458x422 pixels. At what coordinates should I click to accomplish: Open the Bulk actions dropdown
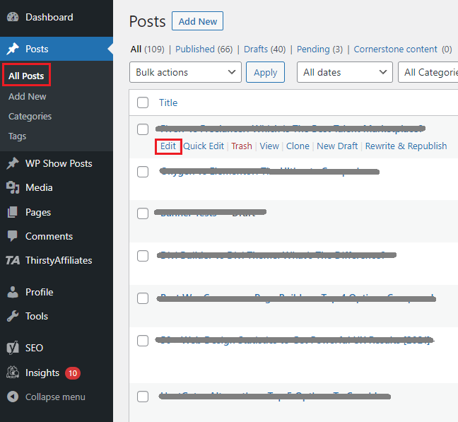click(185, 72)
